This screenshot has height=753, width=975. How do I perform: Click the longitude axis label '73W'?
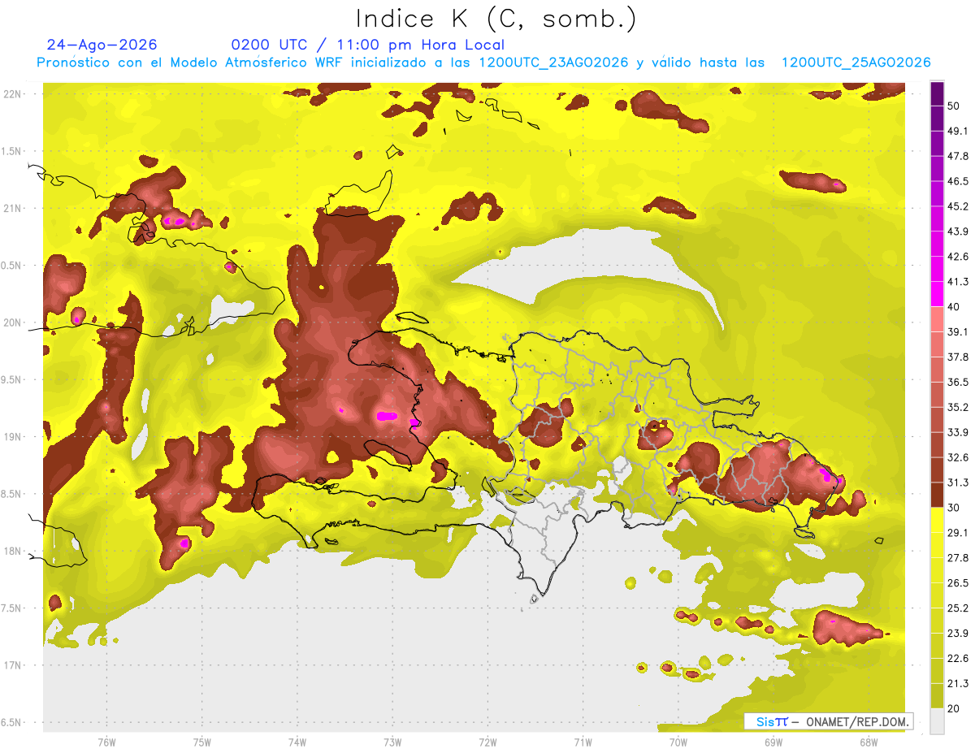[x=392, y=742]
